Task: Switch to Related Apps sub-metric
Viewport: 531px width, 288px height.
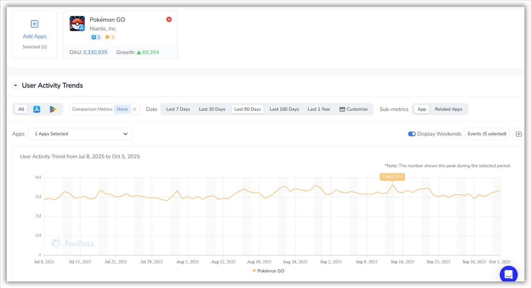Action: 449,109
